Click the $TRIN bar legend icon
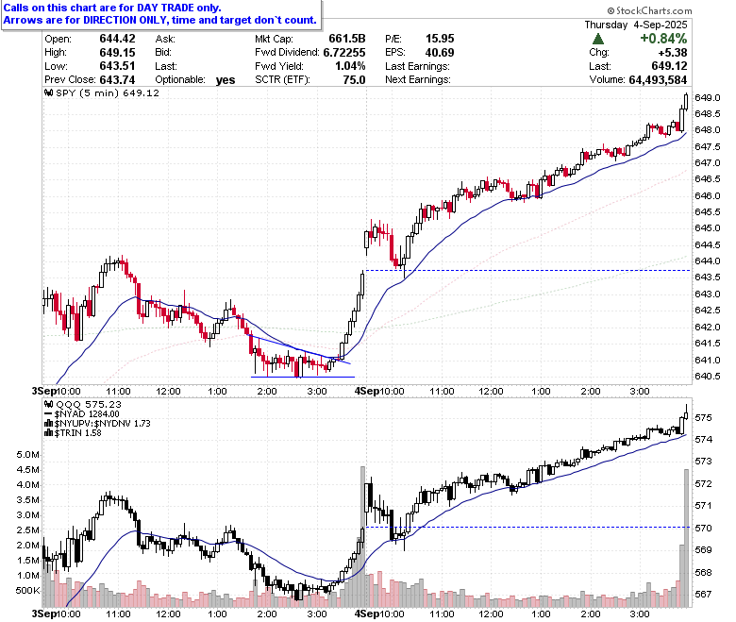This screenshot has width=736, height=622. click(x=48, y=433)
